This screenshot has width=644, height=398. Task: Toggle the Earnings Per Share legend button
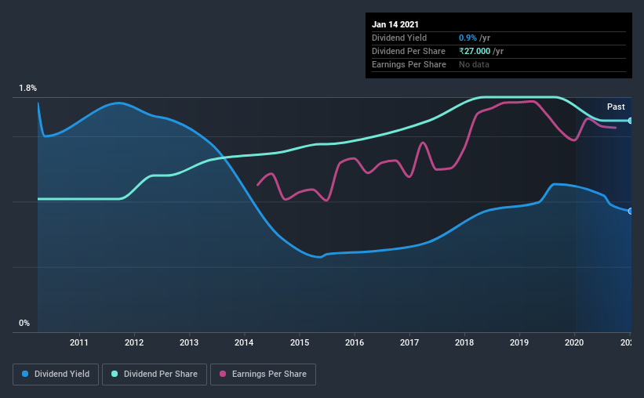point(263,374)
